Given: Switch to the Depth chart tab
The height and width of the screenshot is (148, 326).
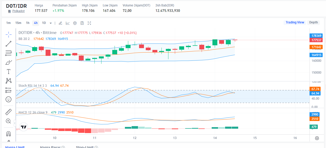Looking at the screenshot, I should pos(313,22).
